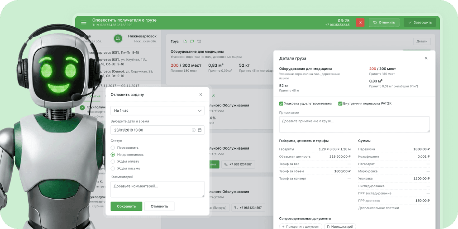Click green check icon next to Груз получен

(82, 108)
